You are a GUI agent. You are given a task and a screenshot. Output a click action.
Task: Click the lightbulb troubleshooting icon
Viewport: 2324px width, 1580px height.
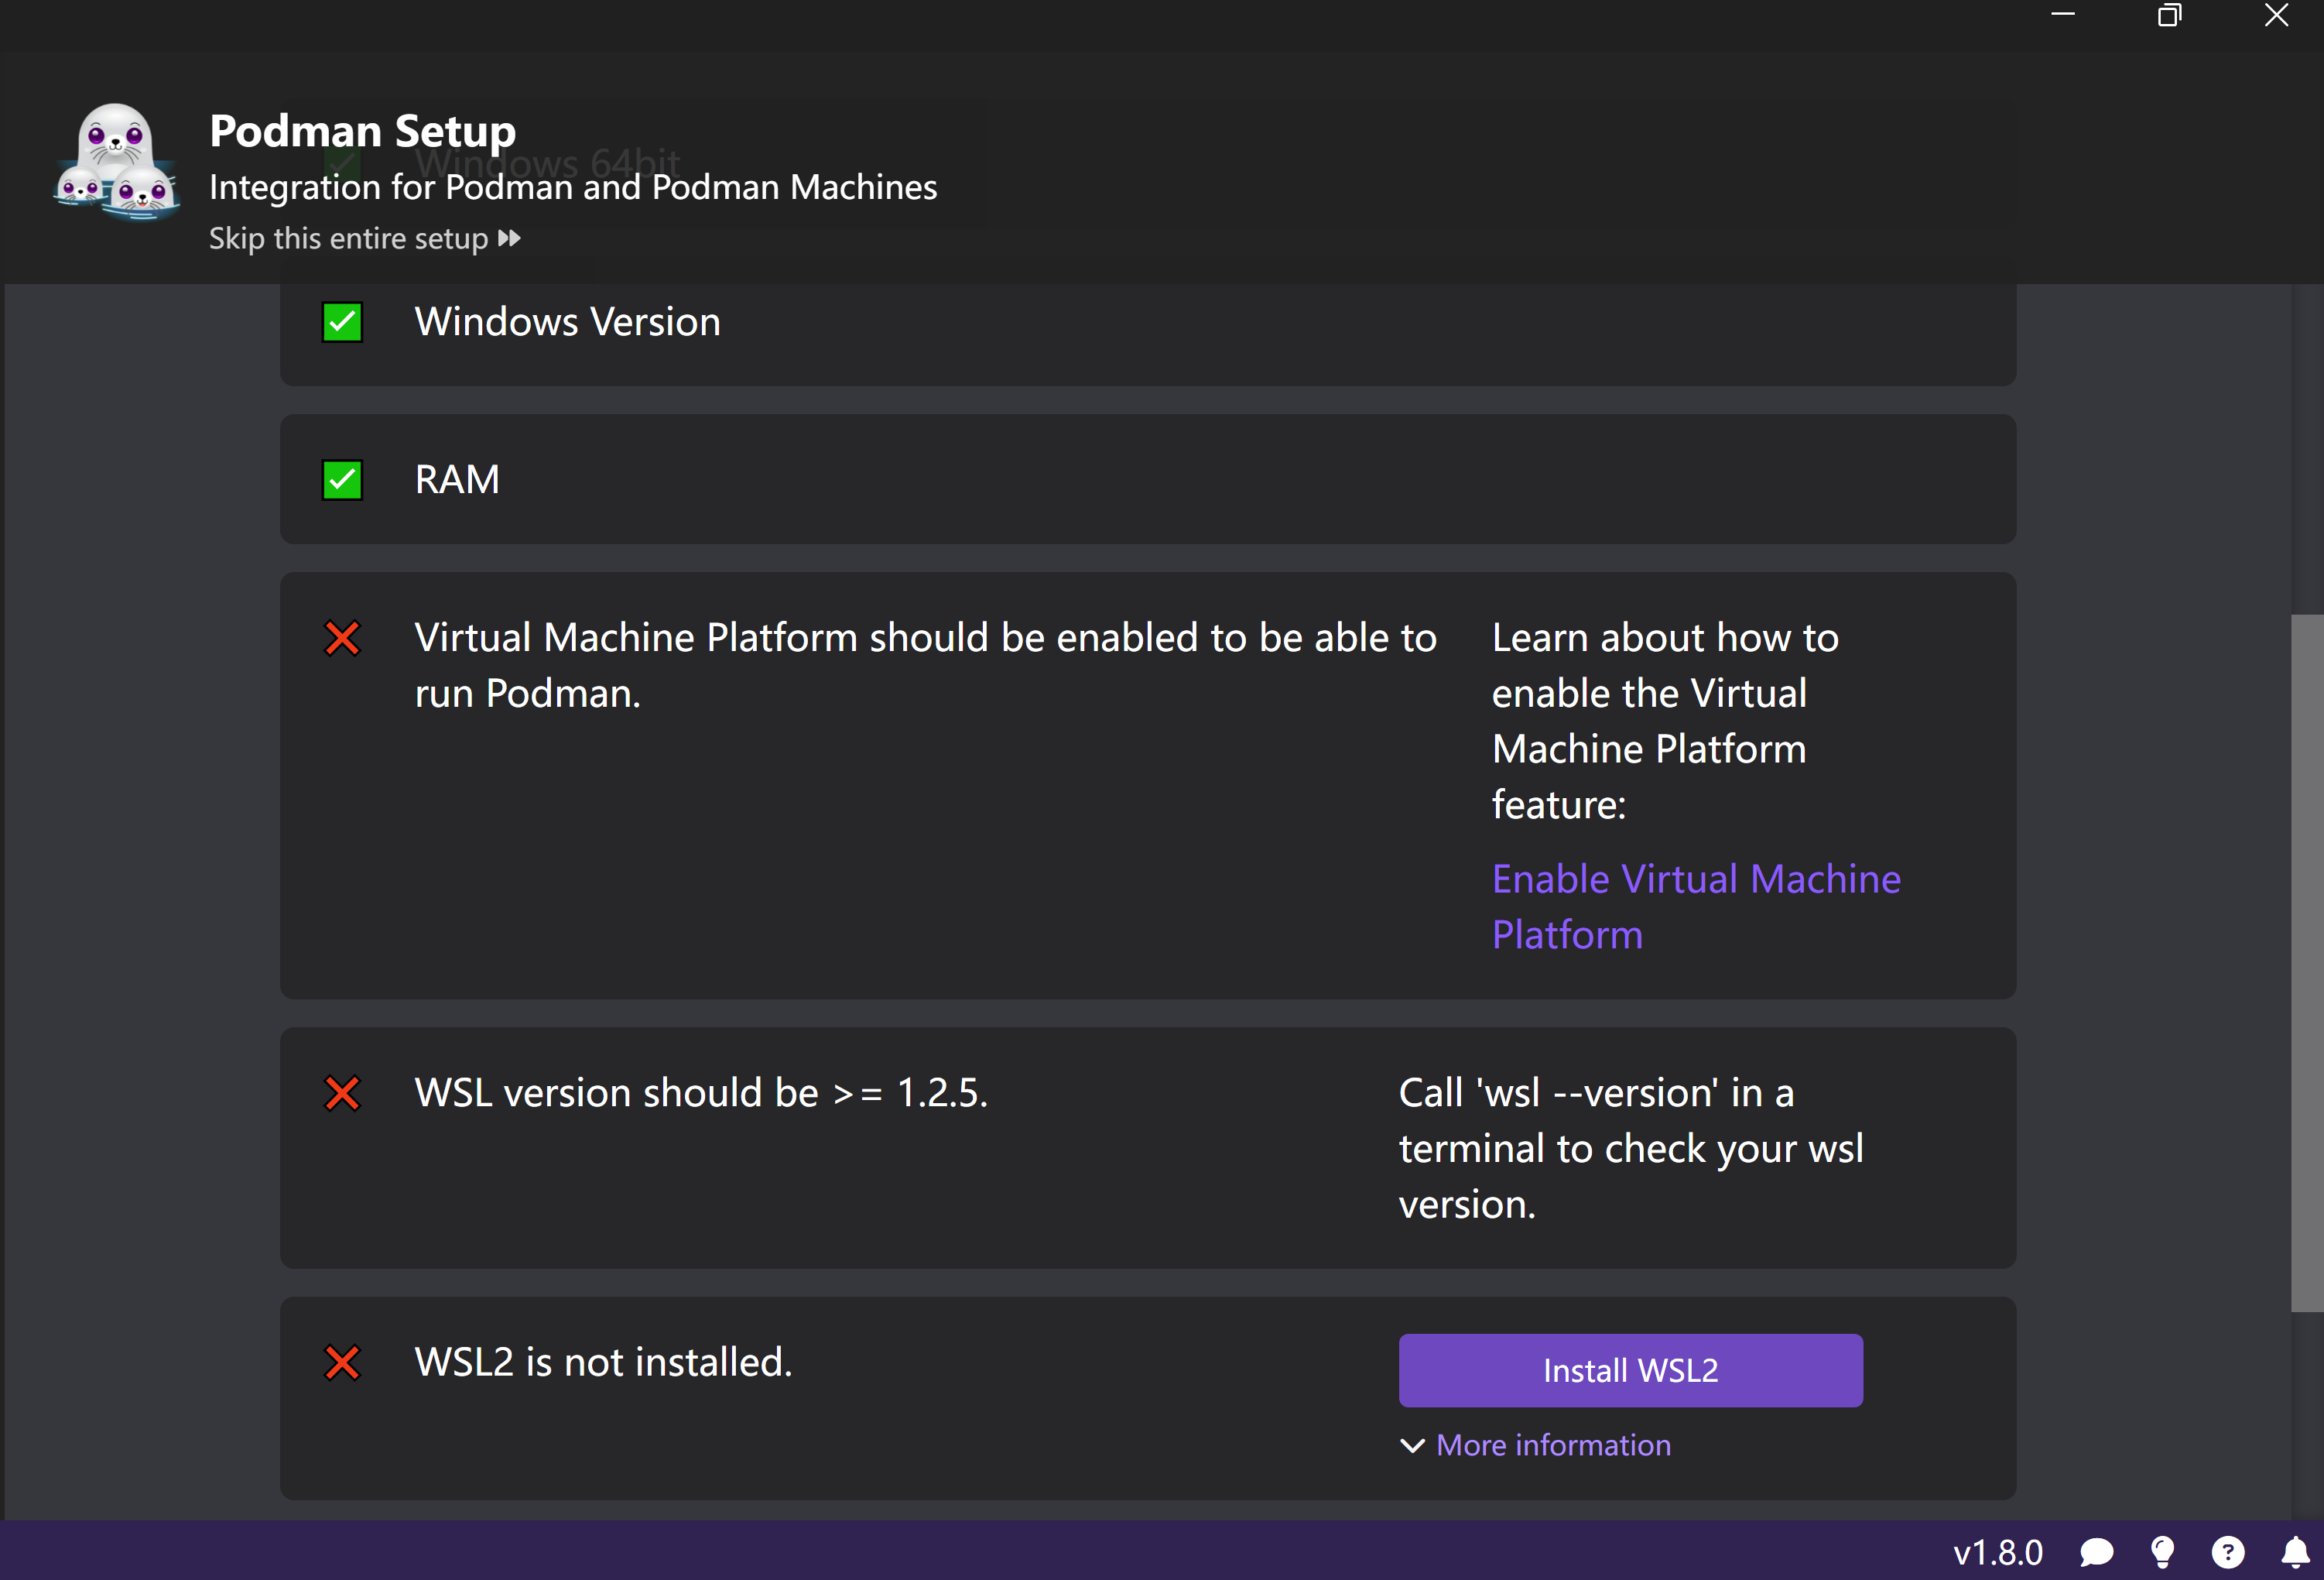click(x=2162, y=1552)
